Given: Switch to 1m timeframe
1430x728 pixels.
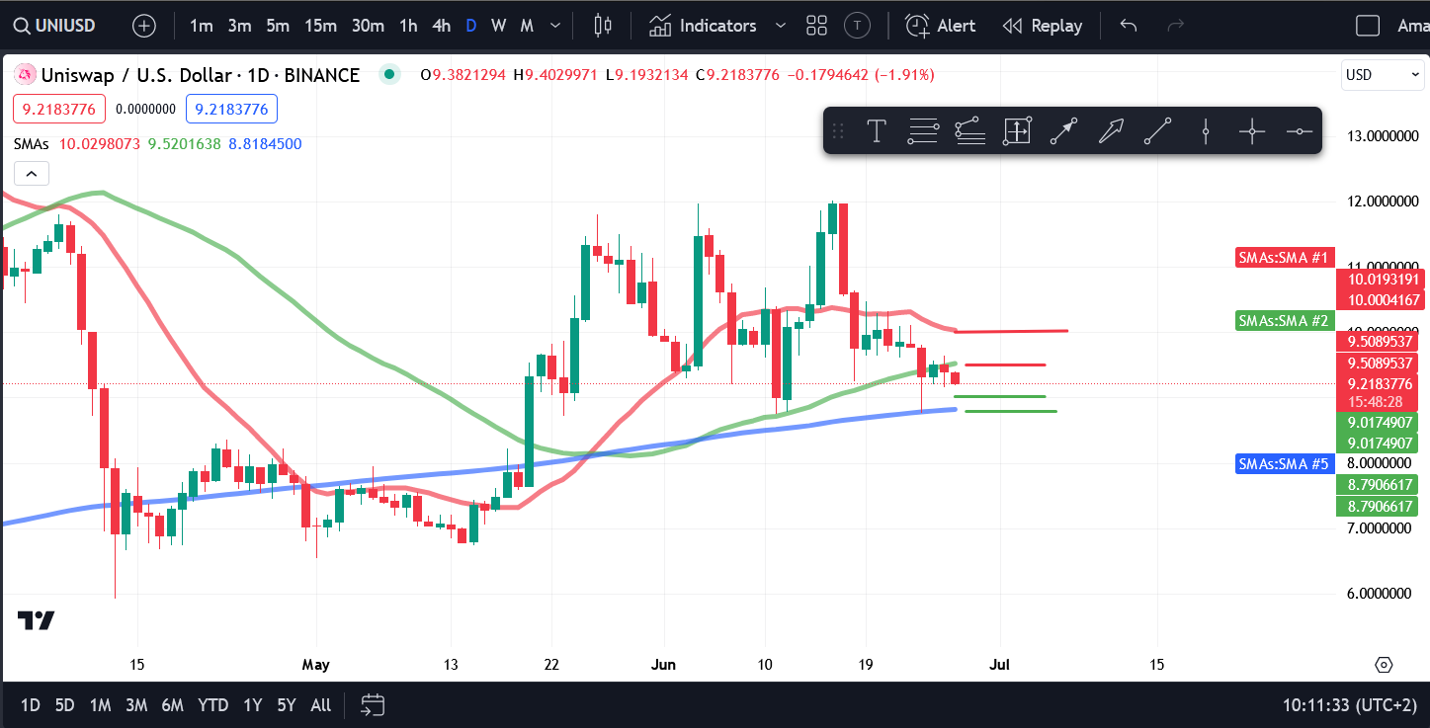Looking at the screenshot, I should coord(202,26).
